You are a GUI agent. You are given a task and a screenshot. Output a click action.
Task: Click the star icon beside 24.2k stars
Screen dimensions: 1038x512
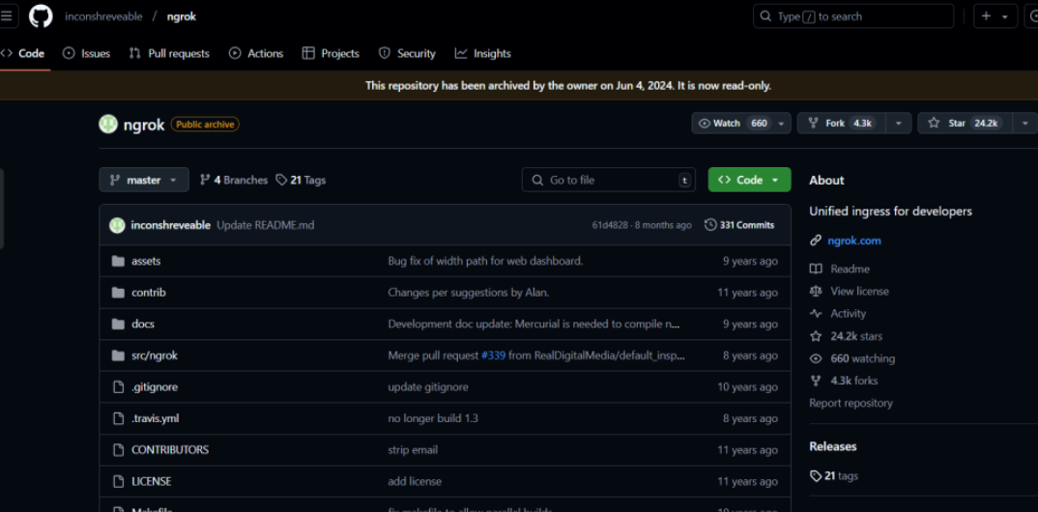tap(816, 336)
